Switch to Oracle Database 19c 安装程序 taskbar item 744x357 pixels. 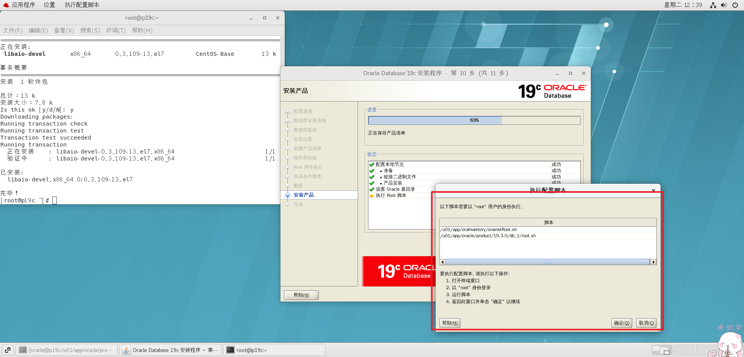[x=170, y=350]
